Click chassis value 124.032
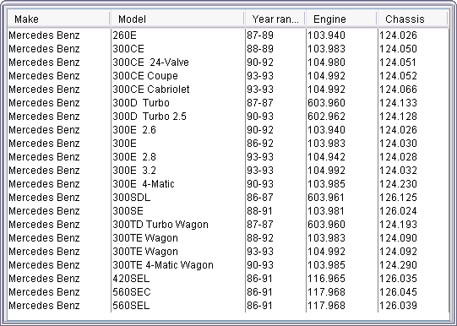The width and height of the screenshot is (457, 326). point(398,170)
